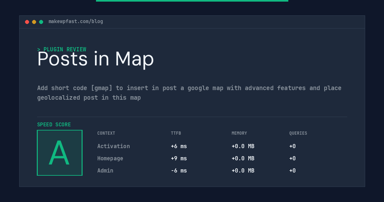Click the CONTEXT column header

106,133
